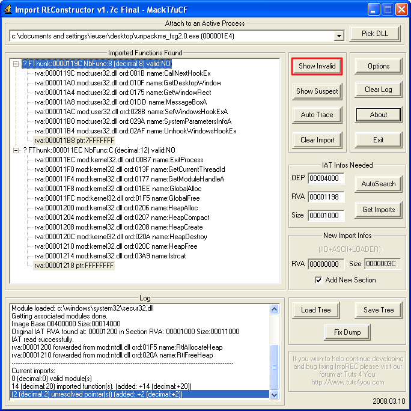The height and width of the screenshot is (411, 411).
Task: Click the Pick DLL button
Action: coord(375,34)
